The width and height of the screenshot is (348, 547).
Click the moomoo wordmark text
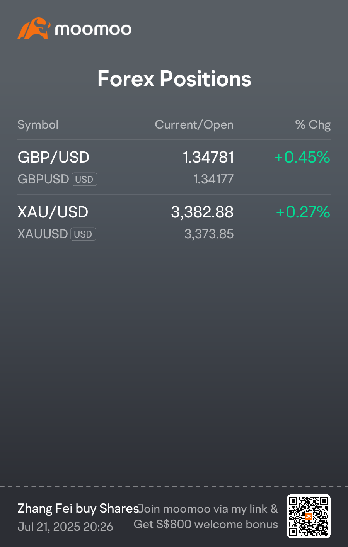point(93,30)
